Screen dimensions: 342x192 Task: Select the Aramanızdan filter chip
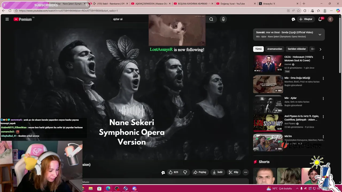pos(275,49)
